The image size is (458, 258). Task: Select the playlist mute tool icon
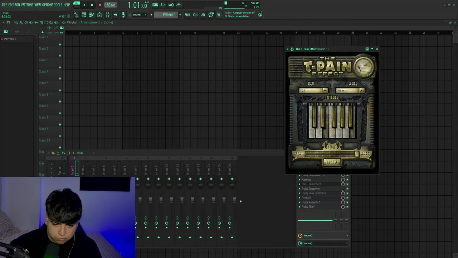(x=31, y=23)
